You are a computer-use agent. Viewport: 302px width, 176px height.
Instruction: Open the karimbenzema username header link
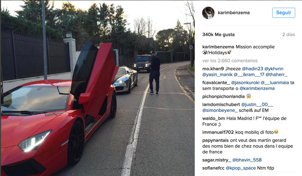tap(234, 13)
